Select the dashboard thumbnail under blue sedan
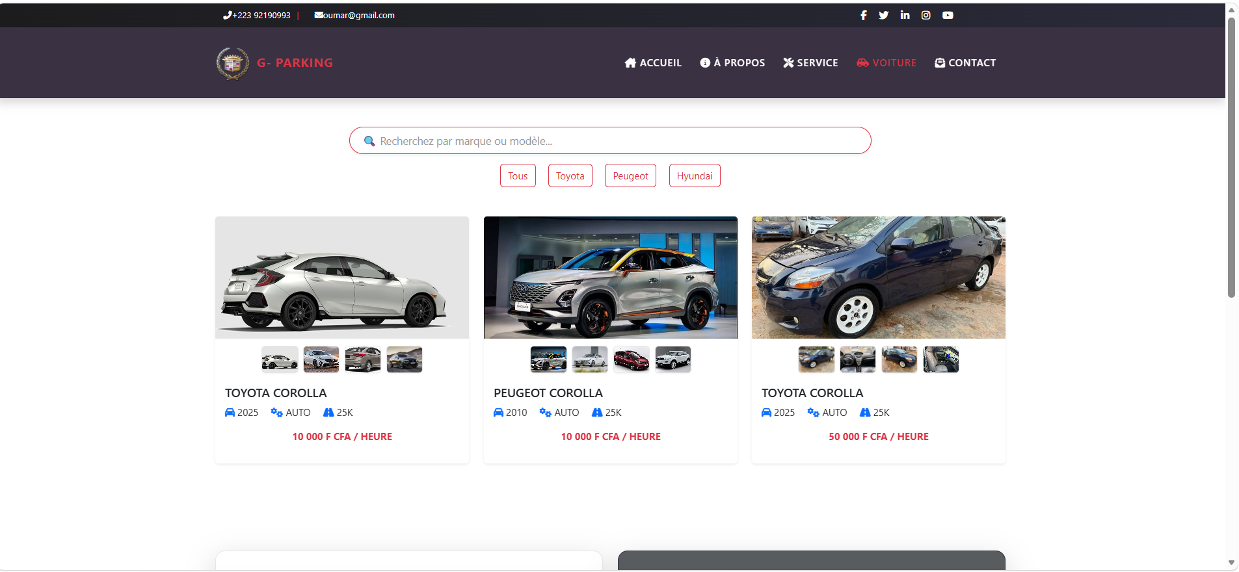This screenshot has height=572, width=1239. pyautogui.click(x=858, y=359)
